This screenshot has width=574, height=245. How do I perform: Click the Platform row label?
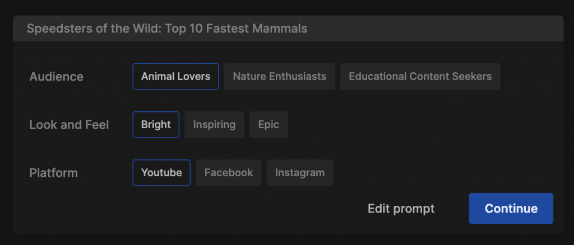(53, 173)
